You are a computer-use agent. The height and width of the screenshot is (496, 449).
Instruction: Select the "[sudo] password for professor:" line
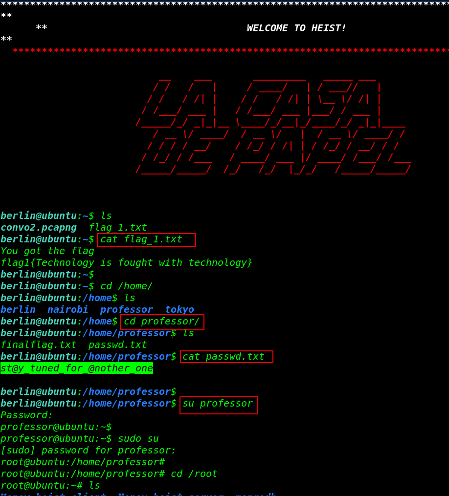(x=89, y=451)
